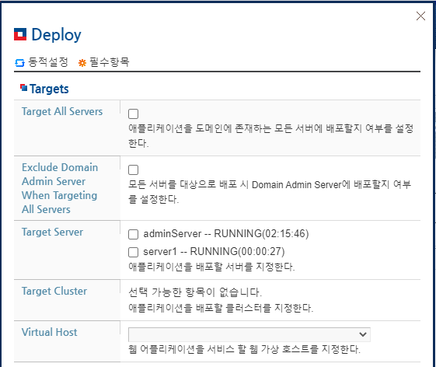Click '웹 어플리케이션을 서비스 할 웹 가상 호스트를 지정한다.' text

coord(244,349)
